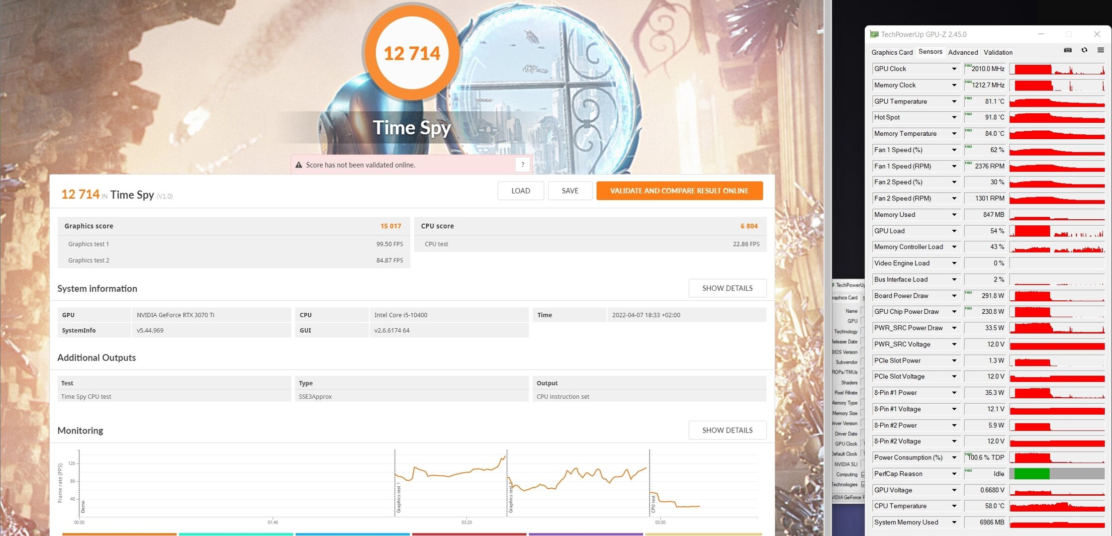Click the "NVIDIA GeForce RTX 3070 Ti" cell
The image size is (1112, 536).
pos(211,315)
